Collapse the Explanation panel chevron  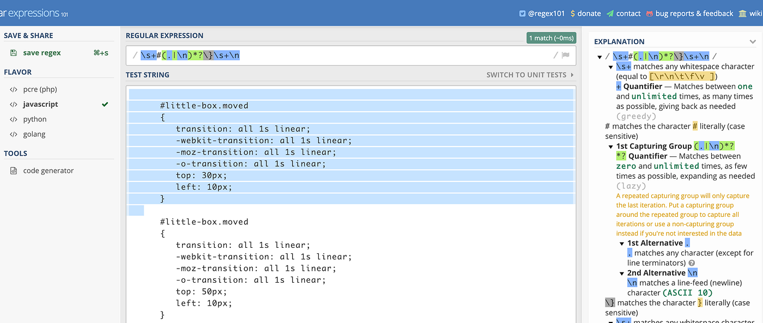click(x=753, y=41)
